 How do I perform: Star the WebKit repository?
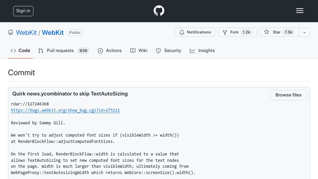pyautogui.click(x=279, y=32)
